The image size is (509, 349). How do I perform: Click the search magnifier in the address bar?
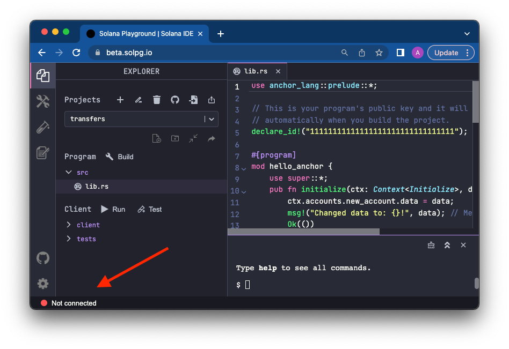point(344,53)
